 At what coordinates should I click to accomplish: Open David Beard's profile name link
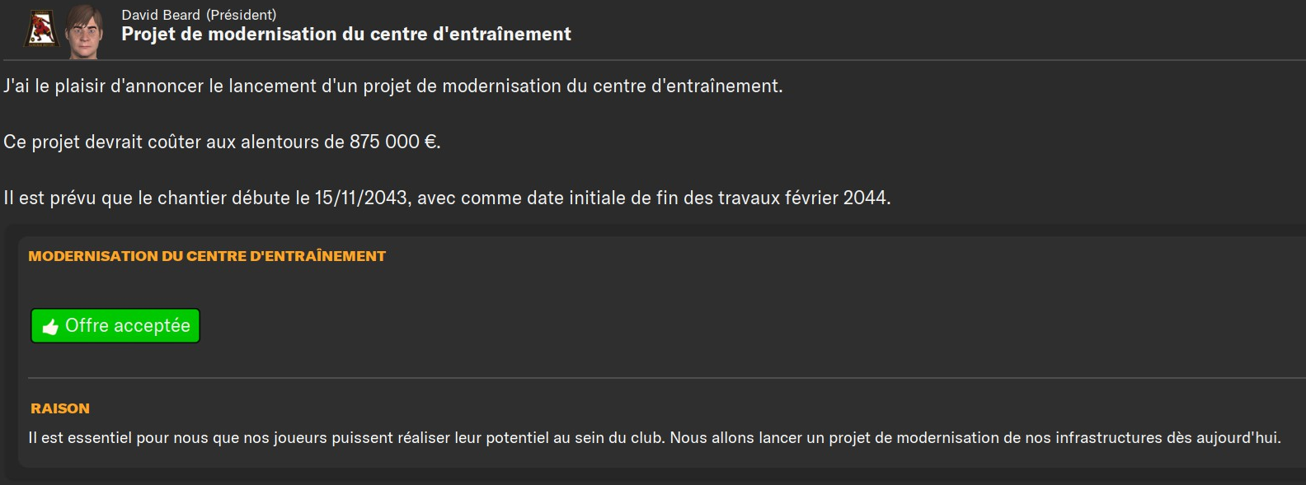(x=161, y=15)
